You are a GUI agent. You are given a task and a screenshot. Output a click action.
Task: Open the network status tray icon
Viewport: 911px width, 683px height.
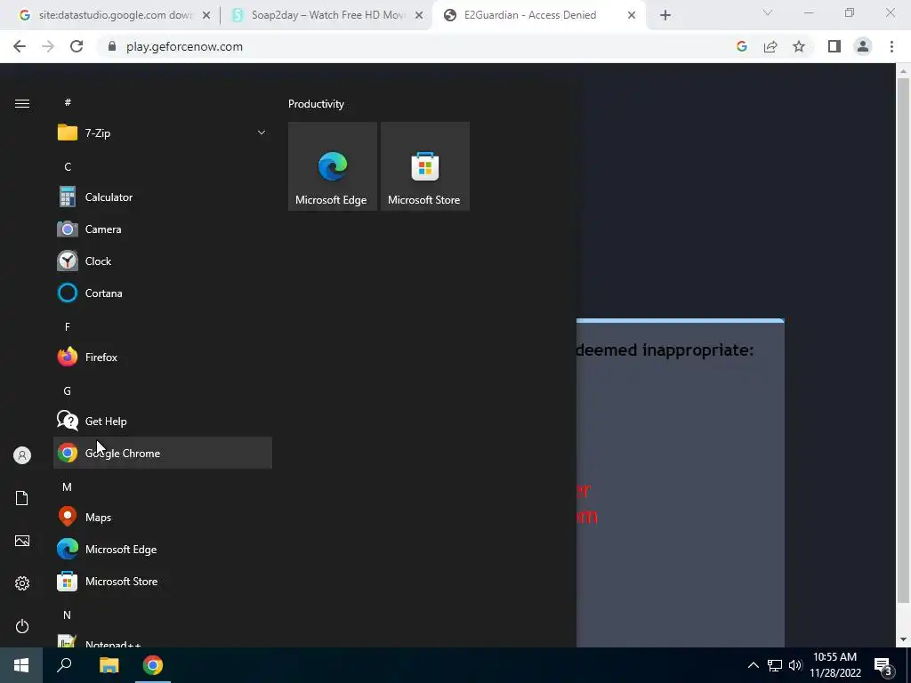pos(775,665)
